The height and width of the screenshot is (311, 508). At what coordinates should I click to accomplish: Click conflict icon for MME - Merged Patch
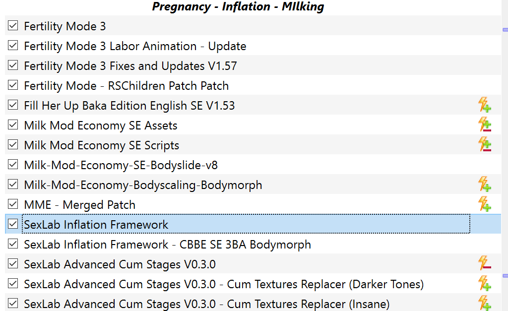click(x=484, y=204)
